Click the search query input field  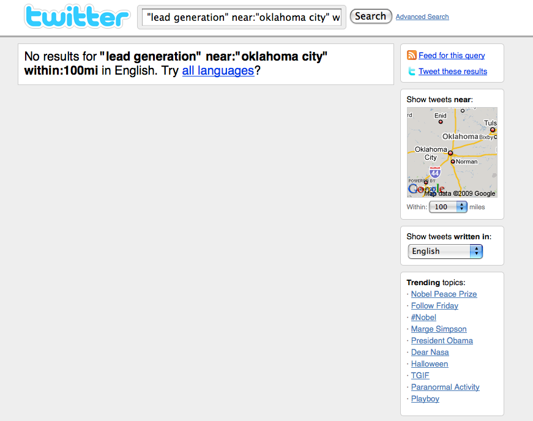[242, 17]
